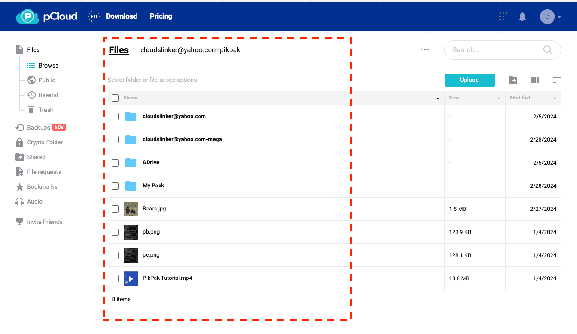Click the Download link in header

121,16
